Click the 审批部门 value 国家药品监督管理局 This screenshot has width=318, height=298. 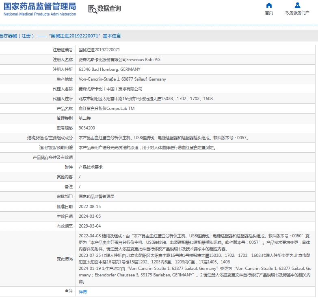click(96, 197)
